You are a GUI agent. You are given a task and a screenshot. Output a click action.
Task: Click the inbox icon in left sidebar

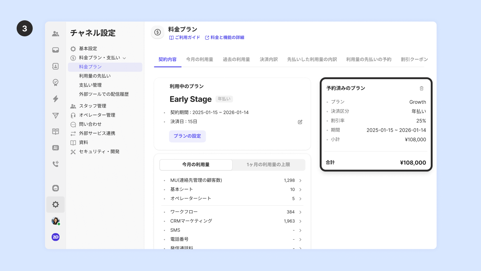(55, 50)
